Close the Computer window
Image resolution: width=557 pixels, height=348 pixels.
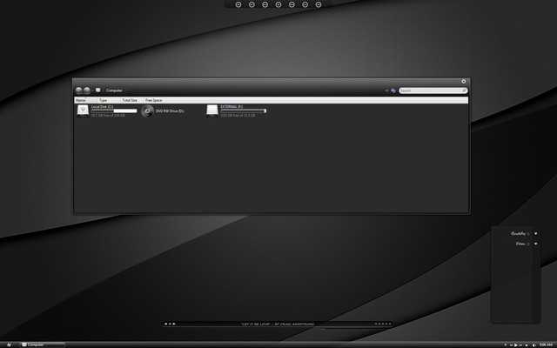pos(464,81)
